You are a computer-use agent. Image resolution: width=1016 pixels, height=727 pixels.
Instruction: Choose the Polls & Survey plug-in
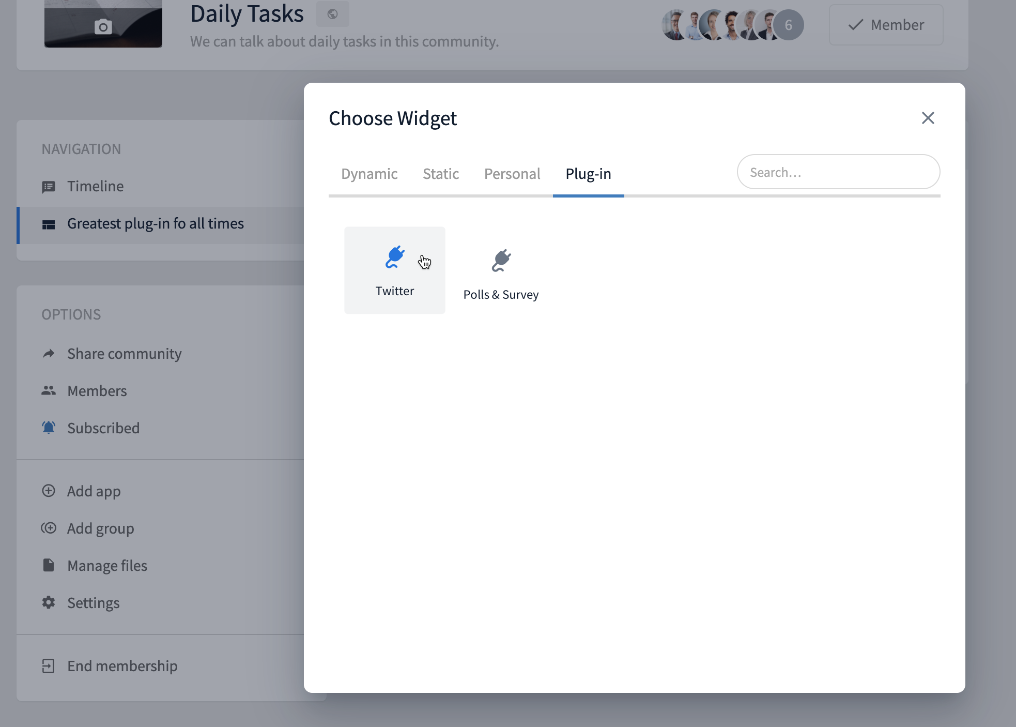501,275
